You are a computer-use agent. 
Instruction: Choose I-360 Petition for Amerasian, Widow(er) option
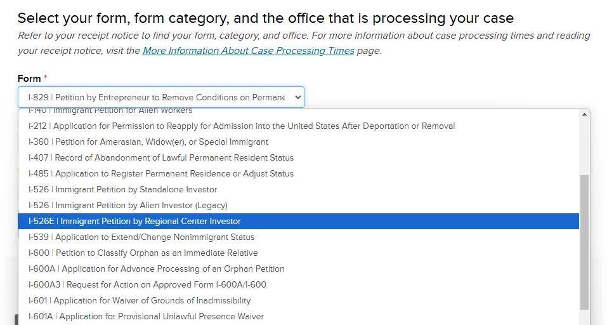point(148,142)
